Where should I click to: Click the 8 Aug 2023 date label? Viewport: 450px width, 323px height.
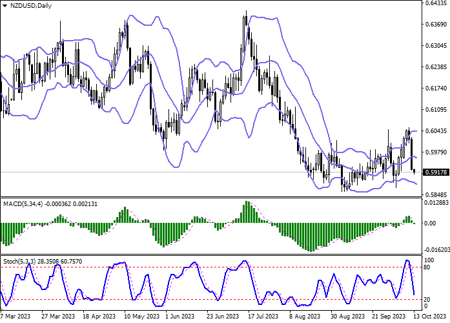pyautogui.click(x=305, y=317)
